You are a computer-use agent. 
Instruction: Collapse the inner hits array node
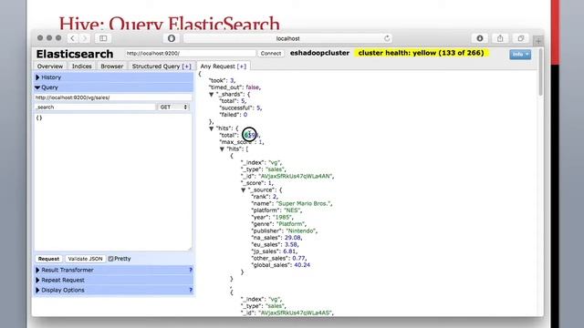[x=222, y=149]
